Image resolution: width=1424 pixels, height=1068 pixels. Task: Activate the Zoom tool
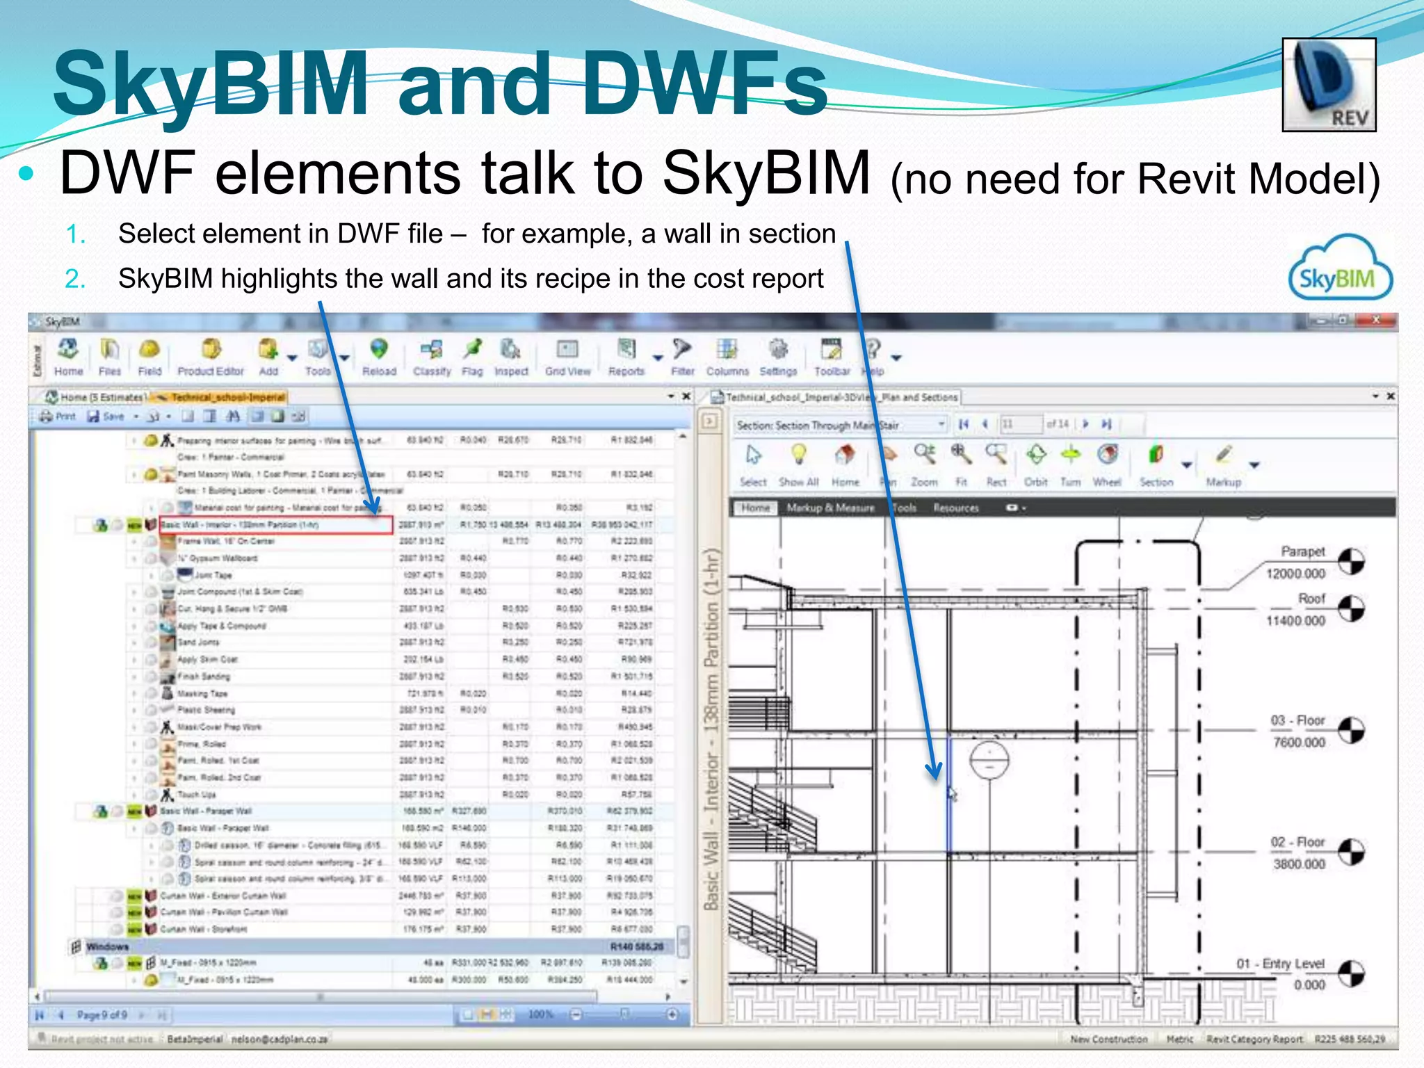(x=924, y=466)
